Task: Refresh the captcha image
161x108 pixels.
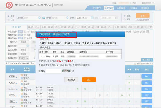Action: pyautogui.click(x=73, y=71)
